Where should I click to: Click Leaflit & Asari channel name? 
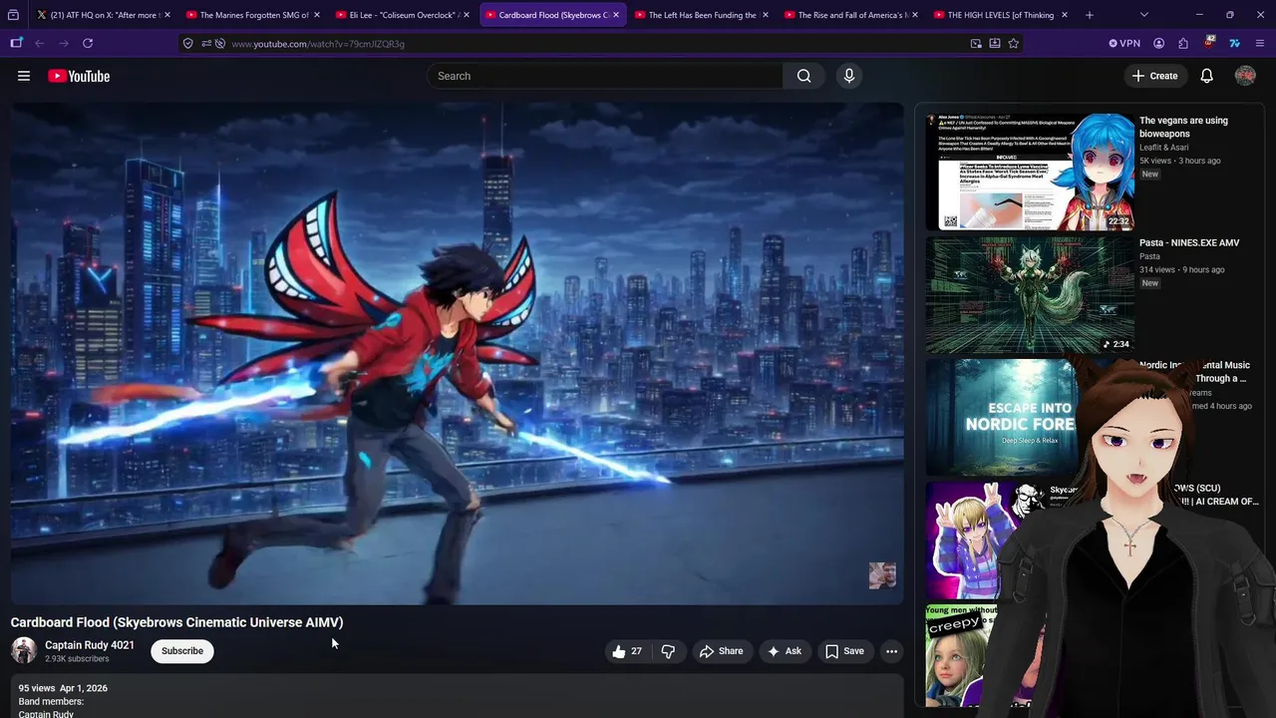click(1163, 147)
